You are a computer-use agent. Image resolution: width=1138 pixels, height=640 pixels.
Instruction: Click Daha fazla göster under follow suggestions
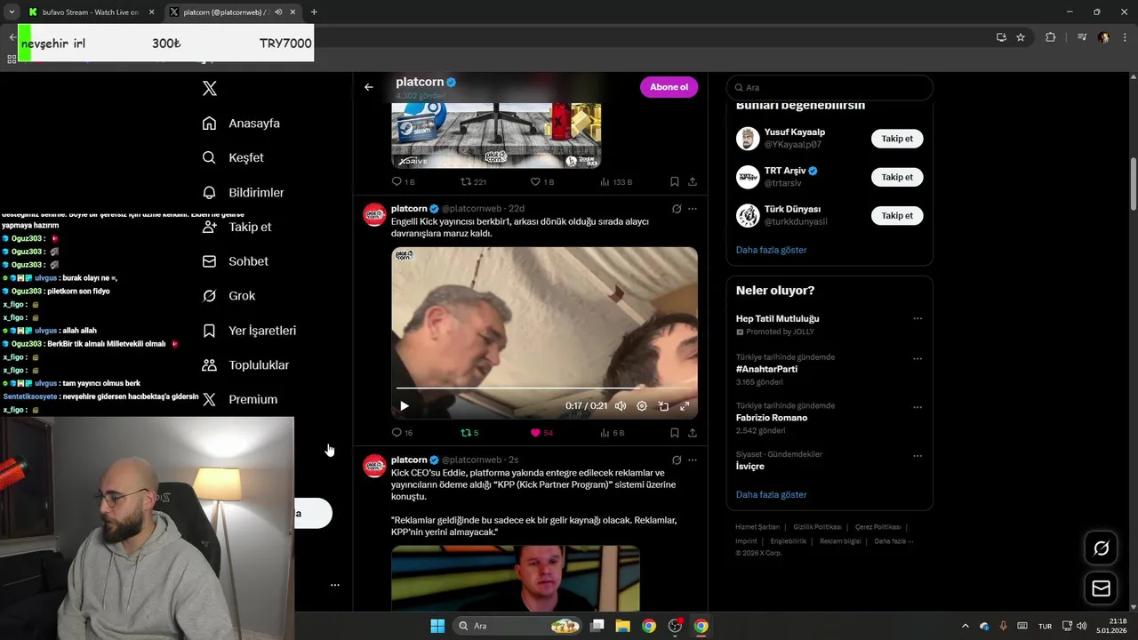point(771,250)
